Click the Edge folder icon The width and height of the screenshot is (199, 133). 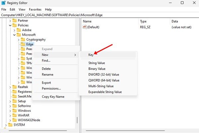23,44
